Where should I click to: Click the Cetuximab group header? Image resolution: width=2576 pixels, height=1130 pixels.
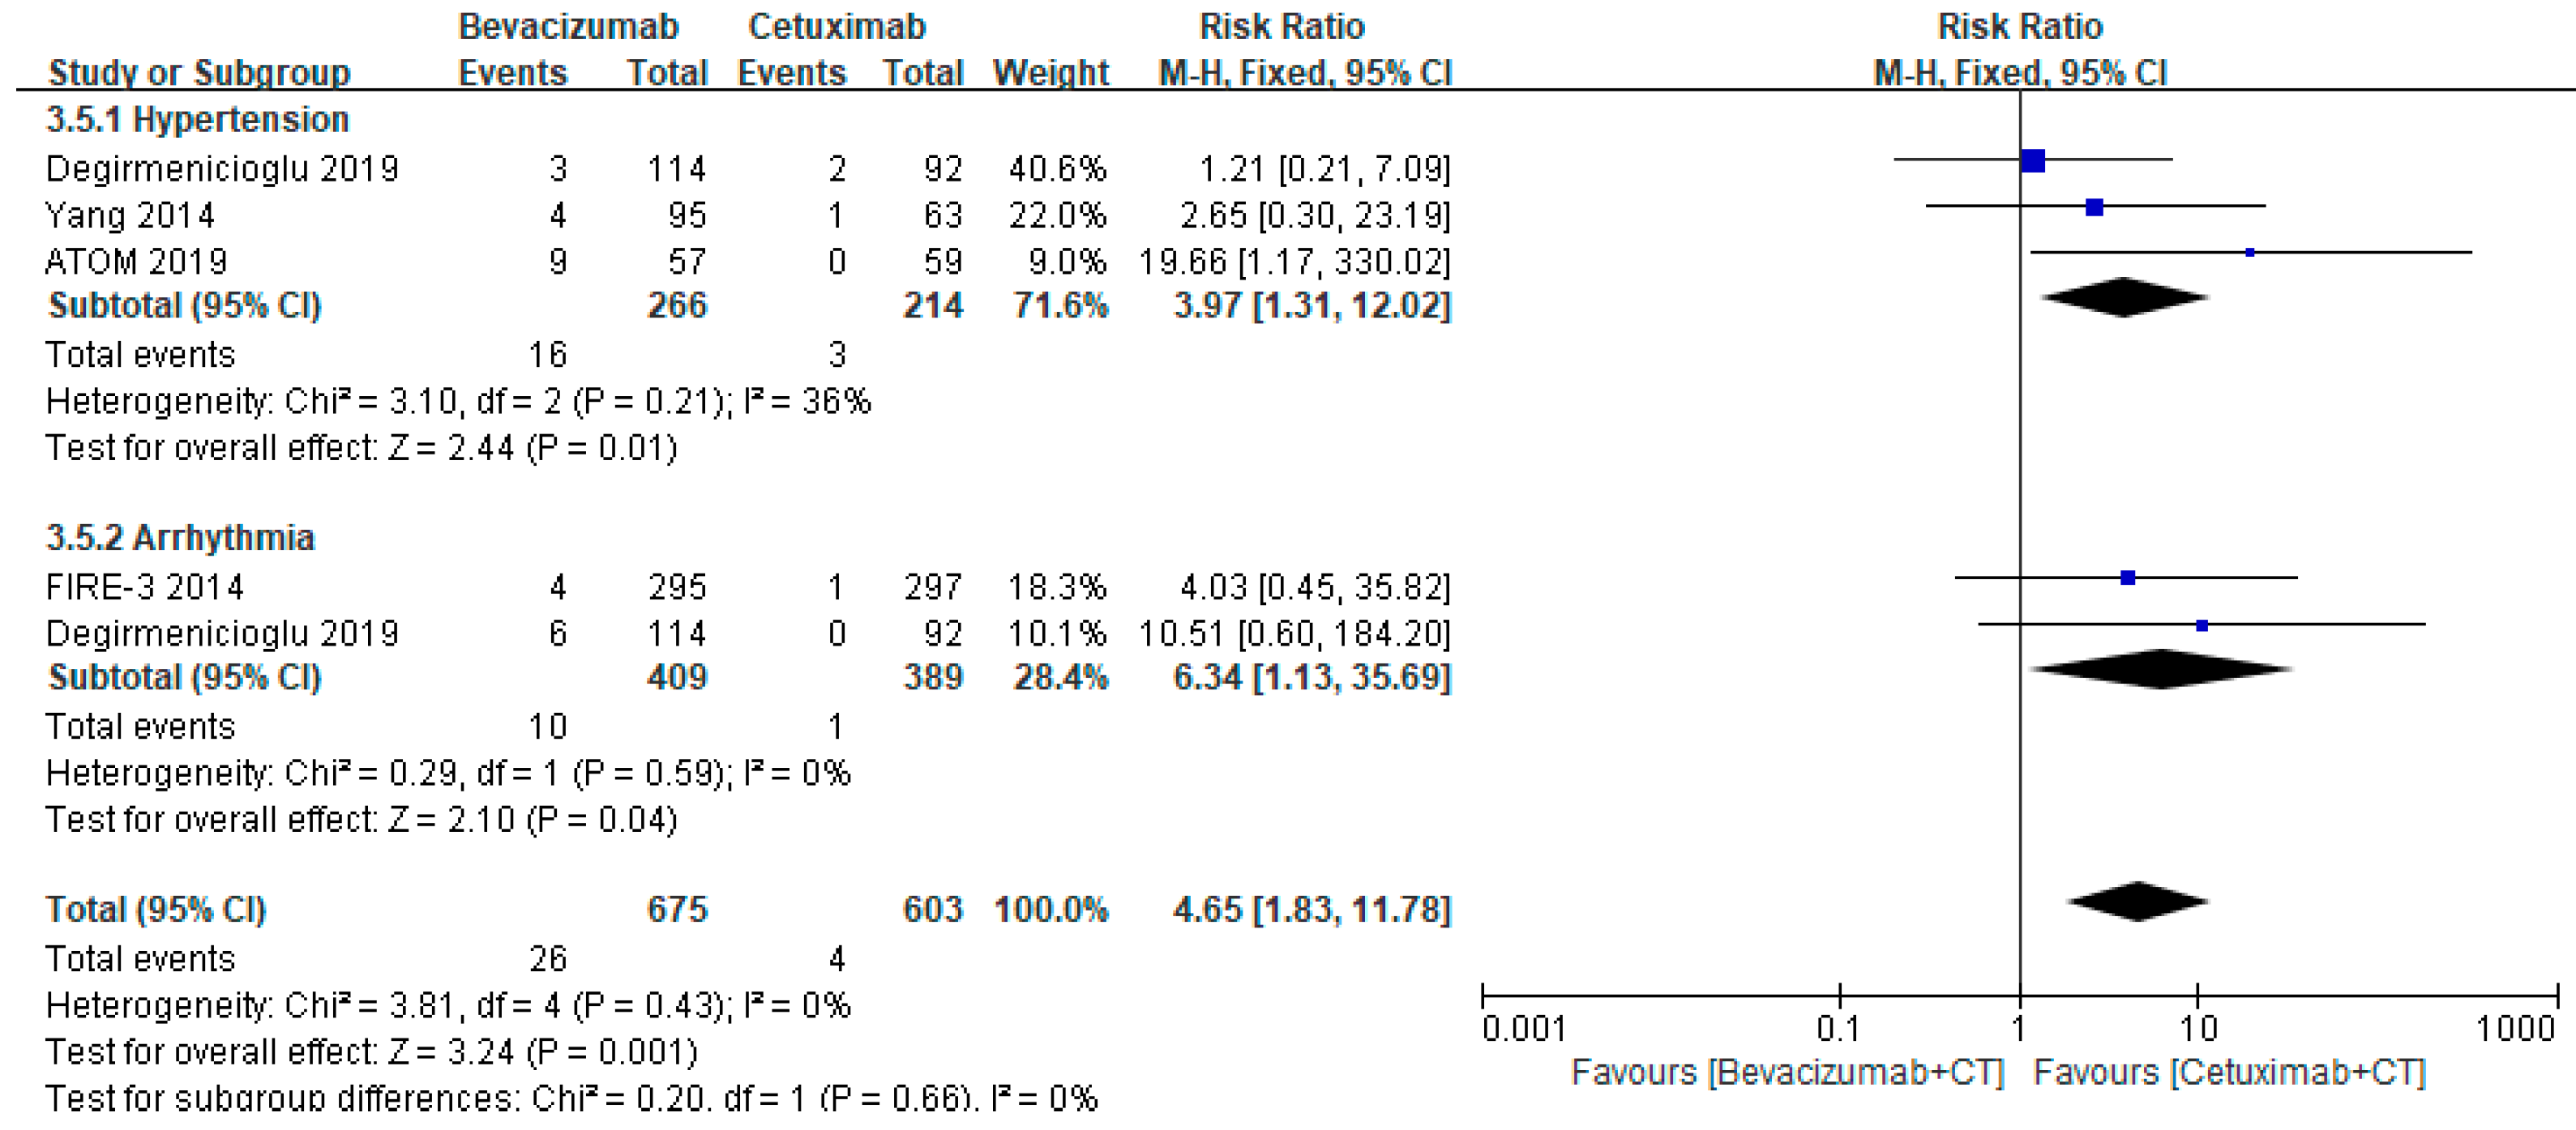[837, 26]
